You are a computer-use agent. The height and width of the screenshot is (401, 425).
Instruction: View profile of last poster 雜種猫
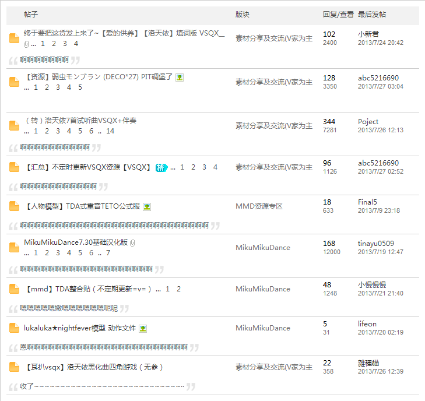368,363
